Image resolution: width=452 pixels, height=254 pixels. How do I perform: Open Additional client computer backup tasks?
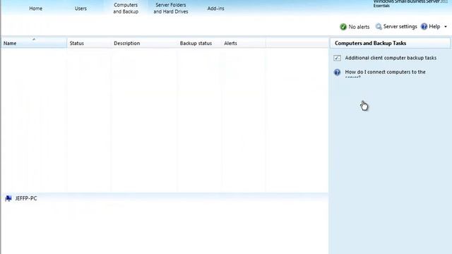pyautogui.click(x=391, y=58)
